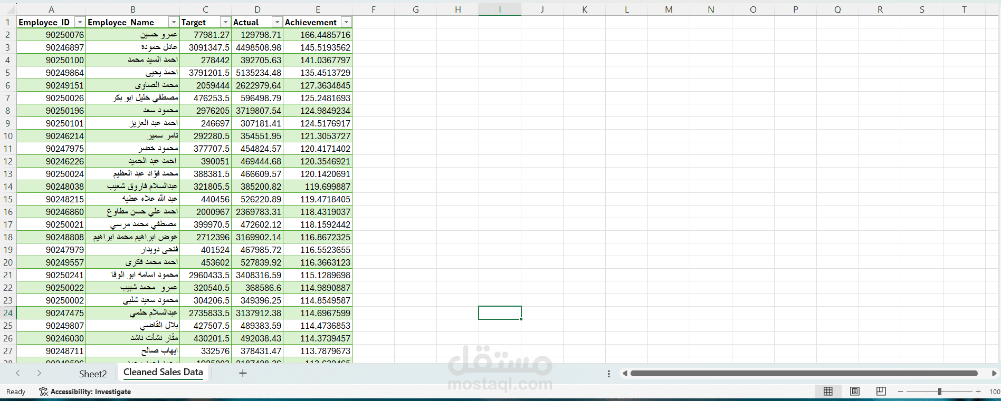Select Target value 3091347.5
The height and width of the screenshot is (401, 1001).
click(206, 47)
